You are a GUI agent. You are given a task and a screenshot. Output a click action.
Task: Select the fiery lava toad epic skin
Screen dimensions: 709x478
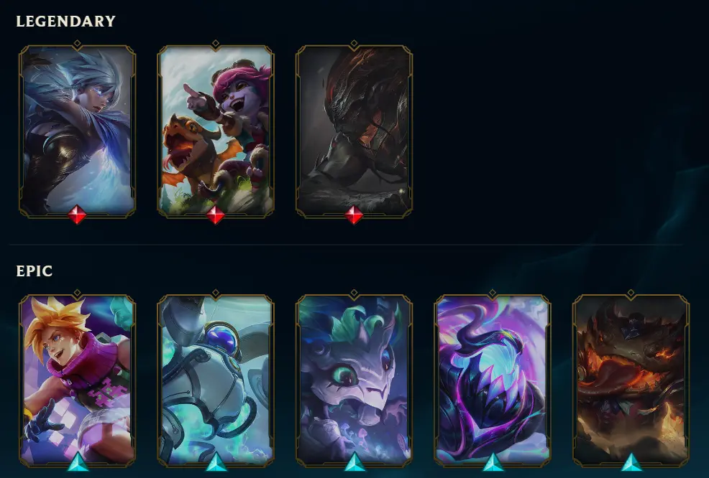[x=631, y=380]
